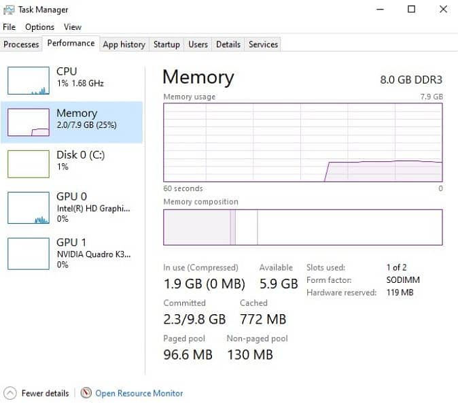Show the Services tab
Screen dimensions: 458x408
click(263, 44)
